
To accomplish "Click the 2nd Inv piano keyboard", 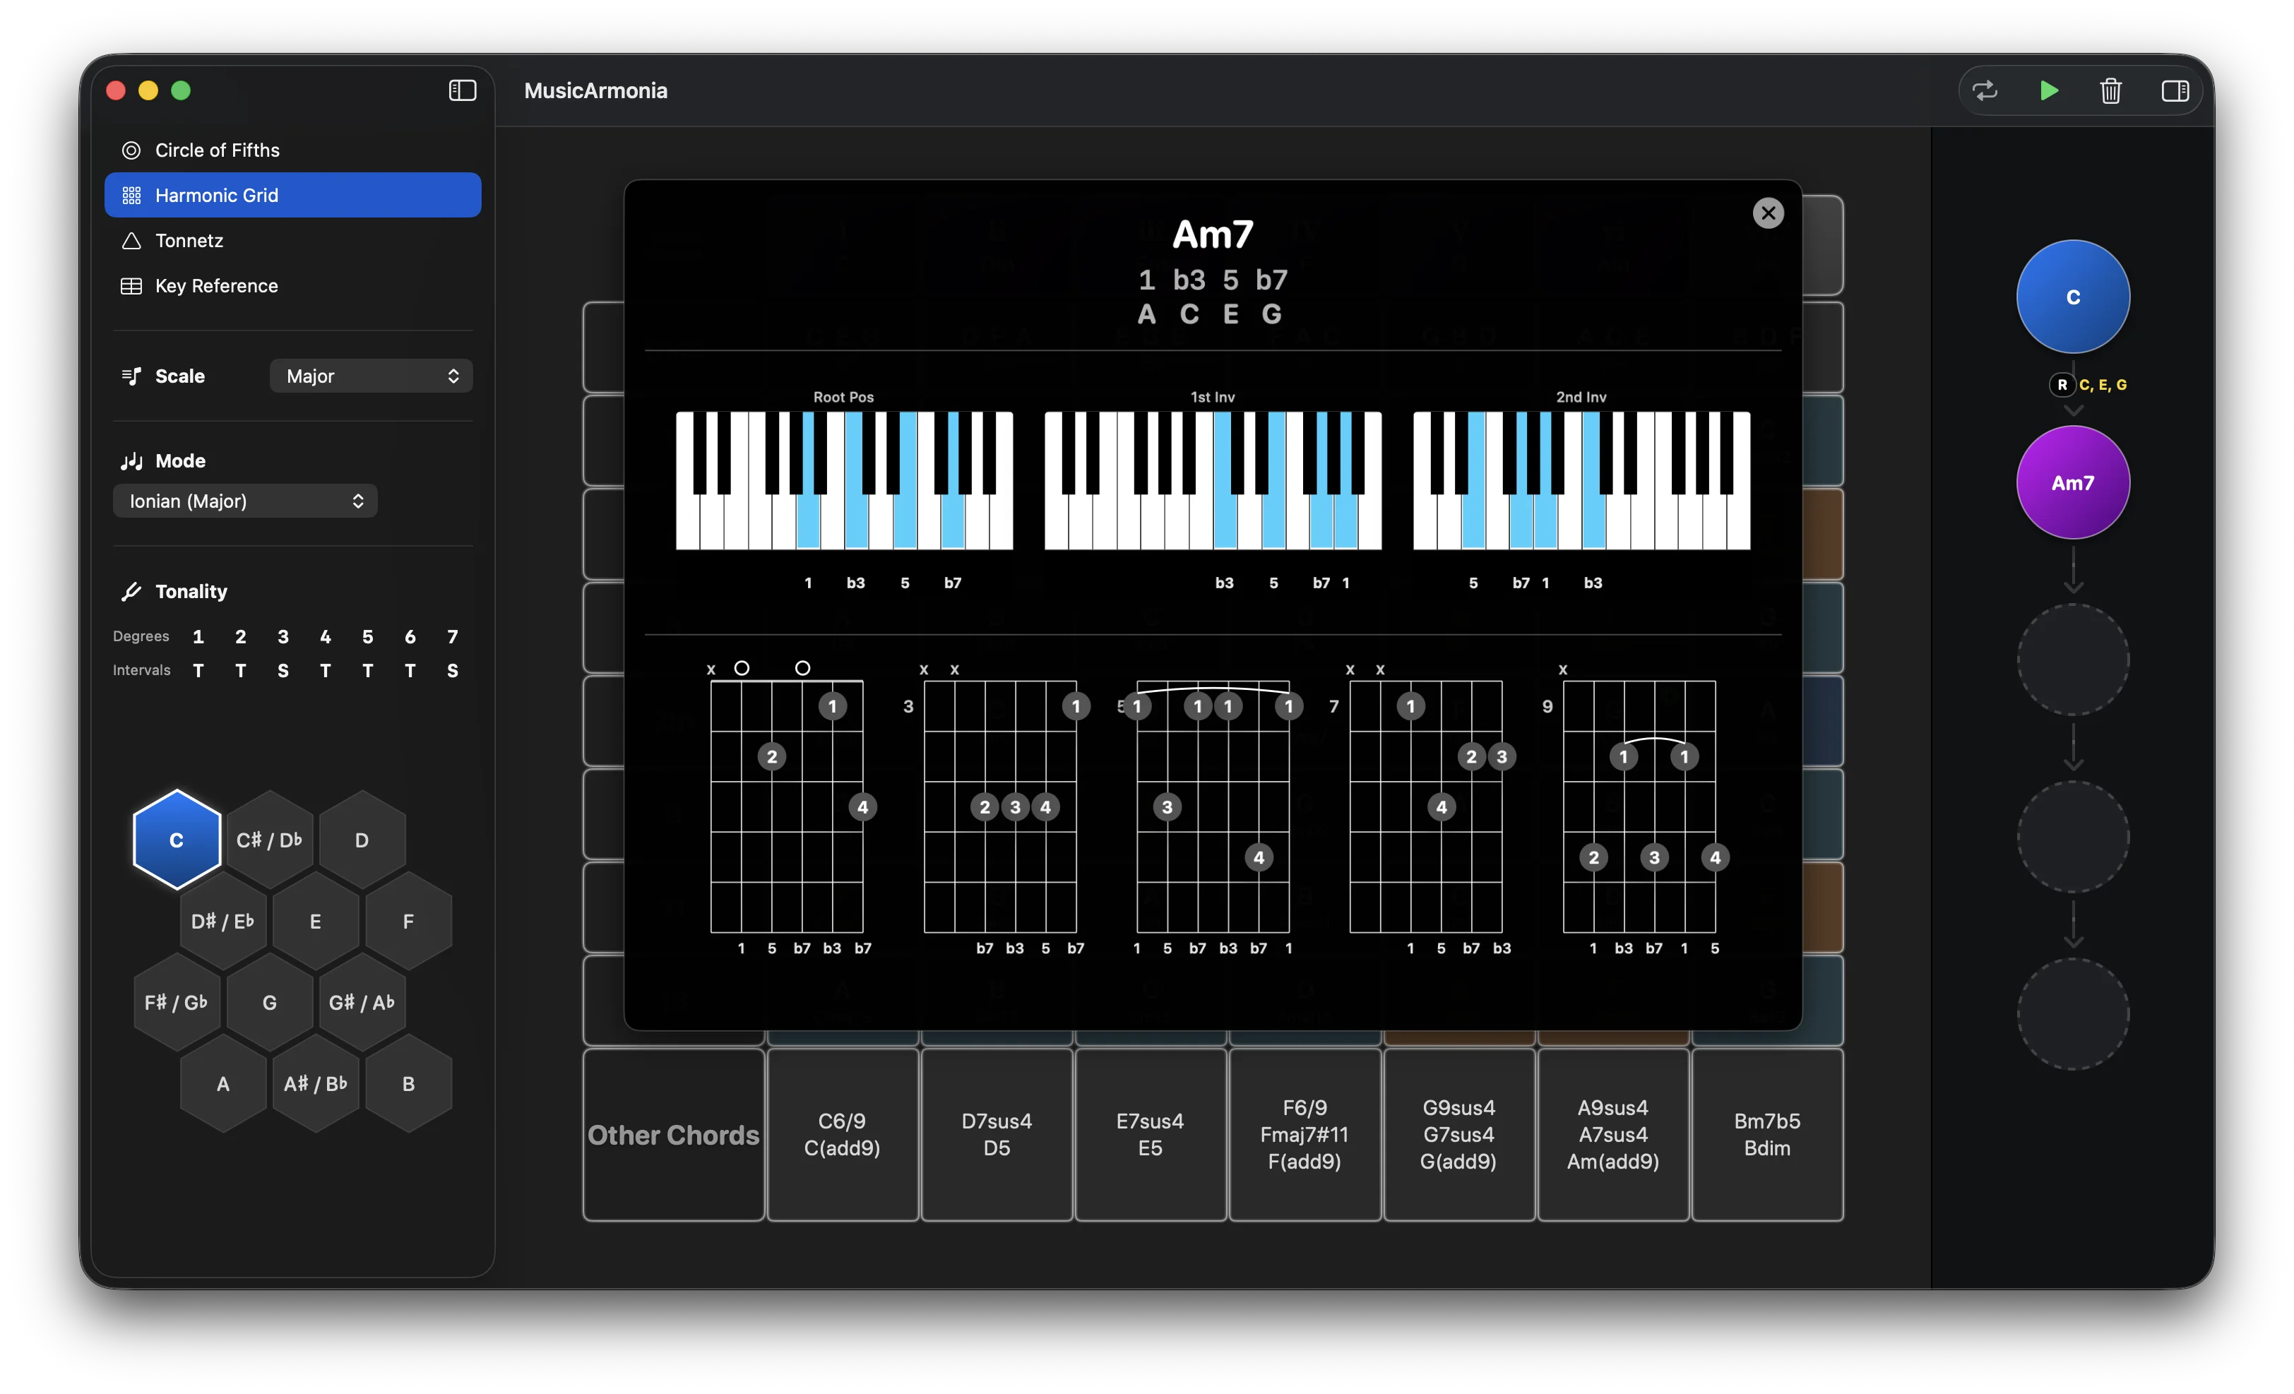I will (1581, 480).
